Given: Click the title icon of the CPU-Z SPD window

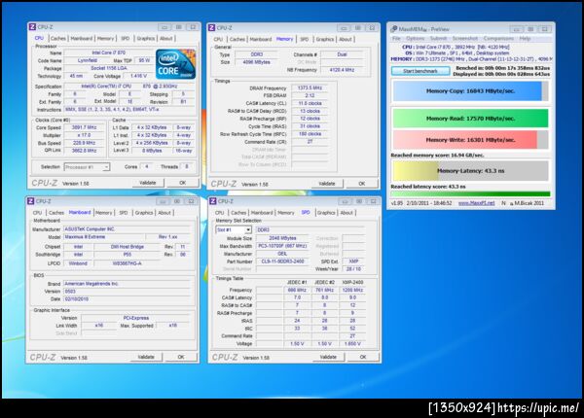Looking at the screenshot, I should (x=212, y=201).
